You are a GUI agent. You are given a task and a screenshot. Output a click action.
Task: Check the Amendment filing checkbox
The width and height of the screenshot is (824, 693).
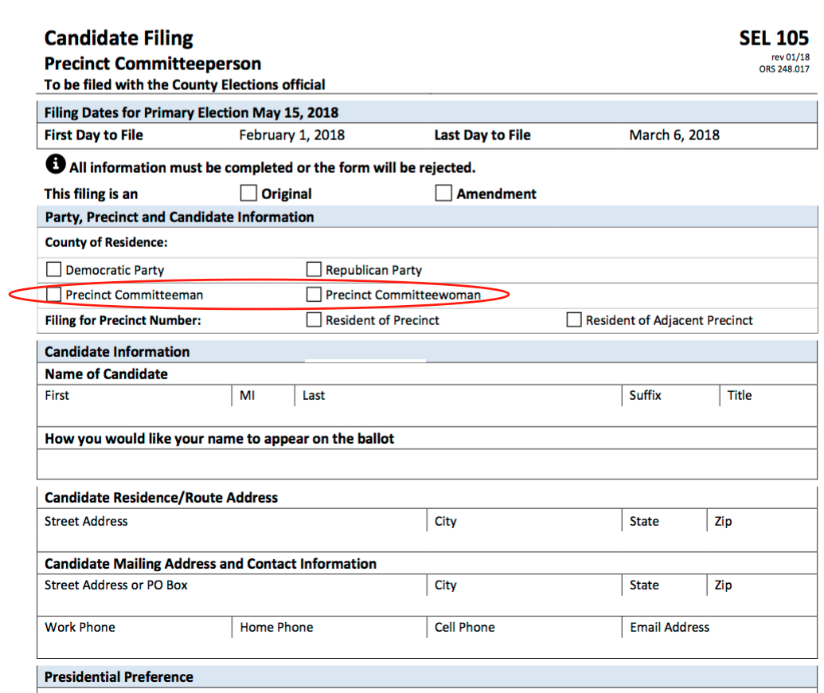443,193
